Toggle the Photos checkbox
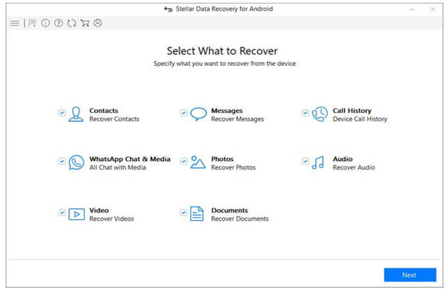448x292 pixels. (x=183, y=161)
